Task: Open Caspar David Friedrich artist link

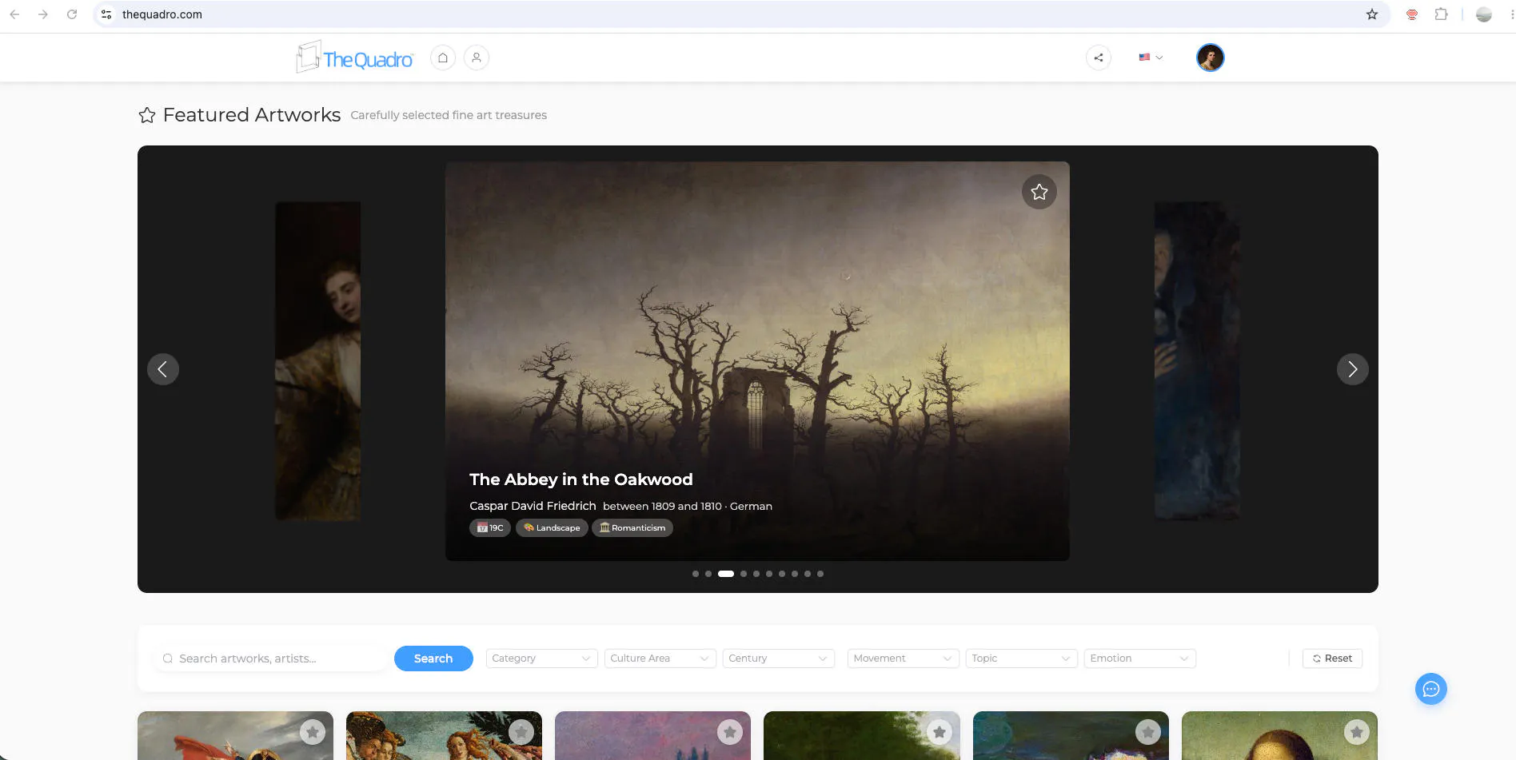Action: click(x=533, y=506)
